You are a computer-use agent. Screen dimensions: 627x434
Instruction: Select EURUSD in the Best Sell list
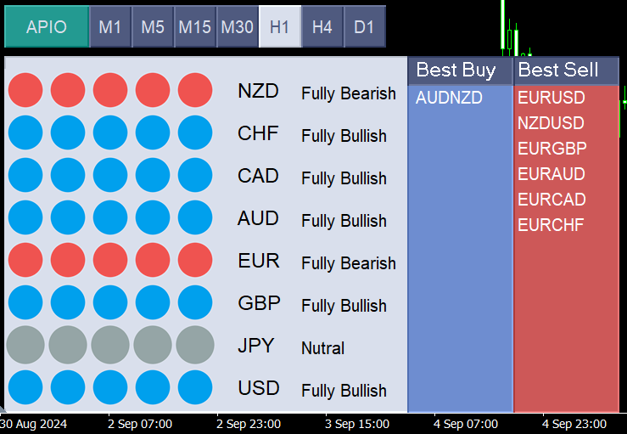tap(551, 99)
